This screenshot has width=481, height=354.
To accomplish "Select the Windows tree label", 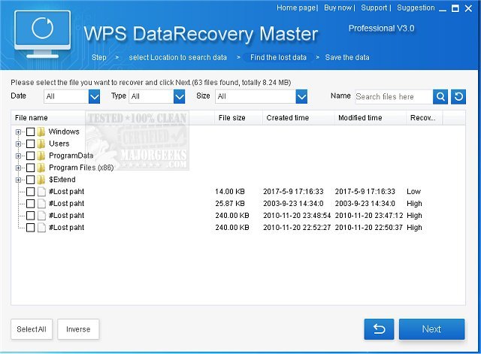I will [64, 132].
